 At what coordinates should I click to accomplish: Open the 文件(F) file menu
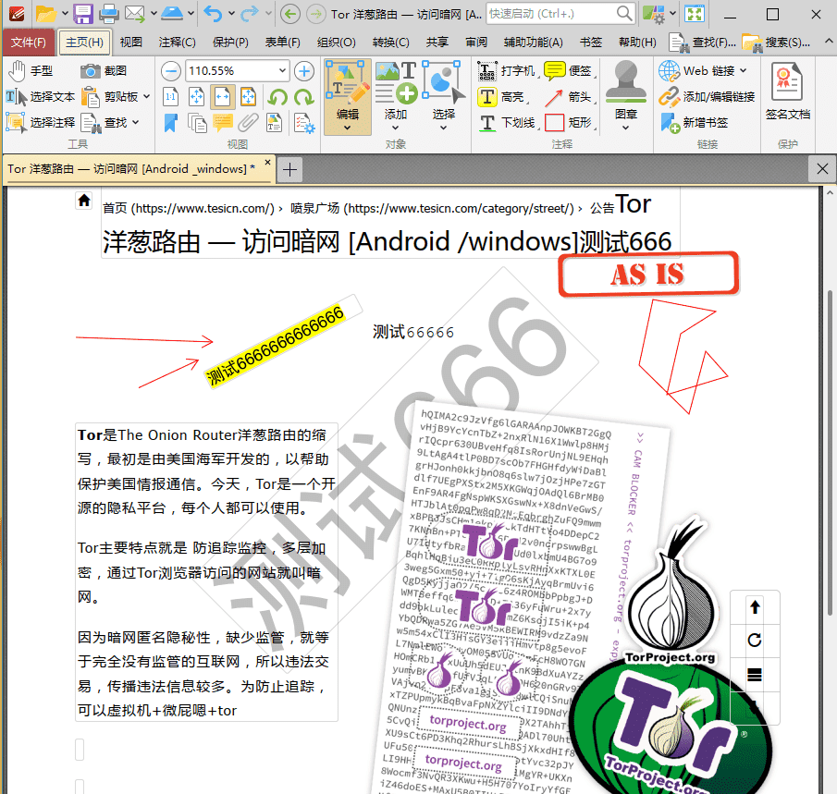29,43
